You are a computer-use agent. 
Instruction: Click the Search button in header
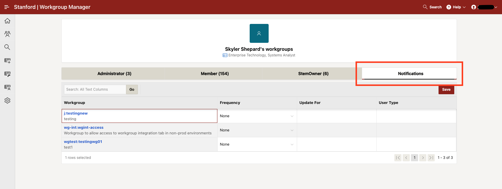point(432,7)
